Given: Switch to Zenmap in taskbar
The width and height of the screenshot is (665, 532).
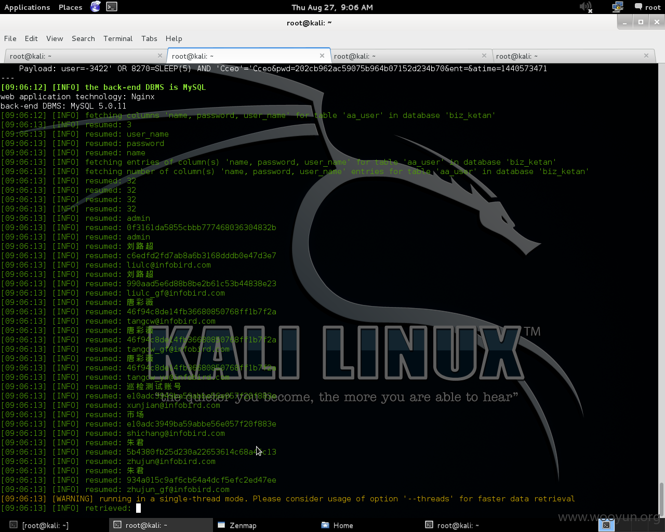Looking at the screenshot, I should click(265, 525).
